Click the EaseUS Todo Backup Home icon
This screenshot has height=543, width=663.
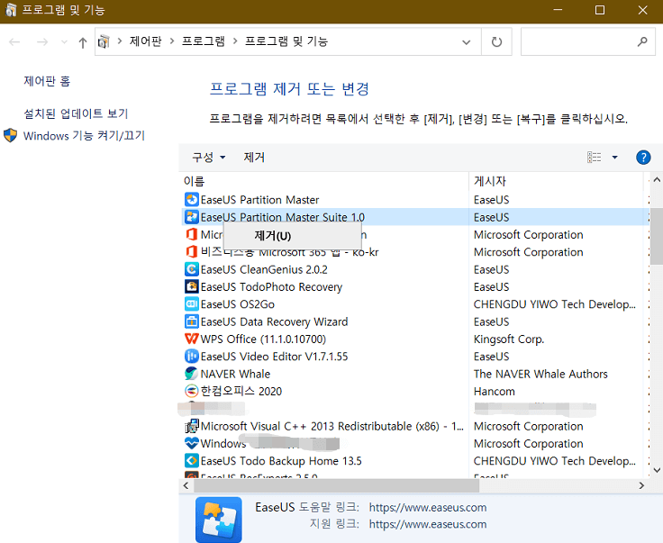(192, 460)
